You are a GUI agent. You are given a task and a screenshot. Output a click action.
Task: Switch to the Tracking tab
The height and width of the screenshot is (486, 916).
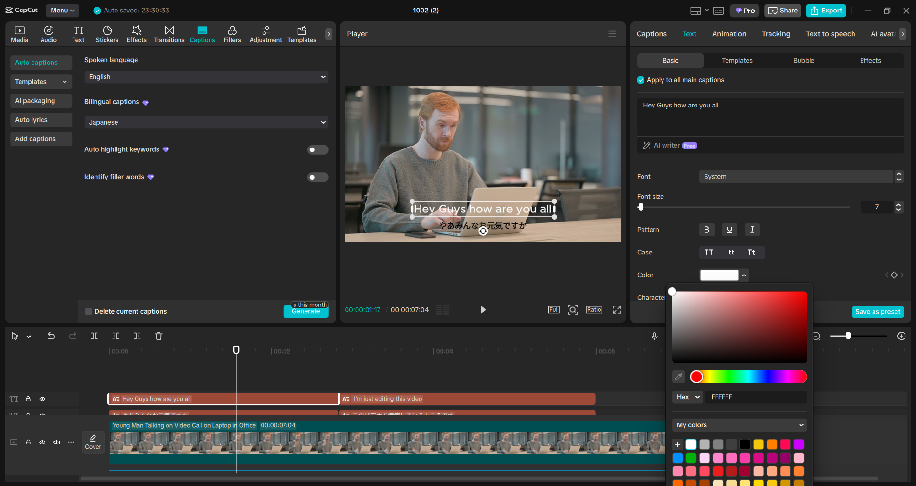pyautogui.click(x=776, y=34)
